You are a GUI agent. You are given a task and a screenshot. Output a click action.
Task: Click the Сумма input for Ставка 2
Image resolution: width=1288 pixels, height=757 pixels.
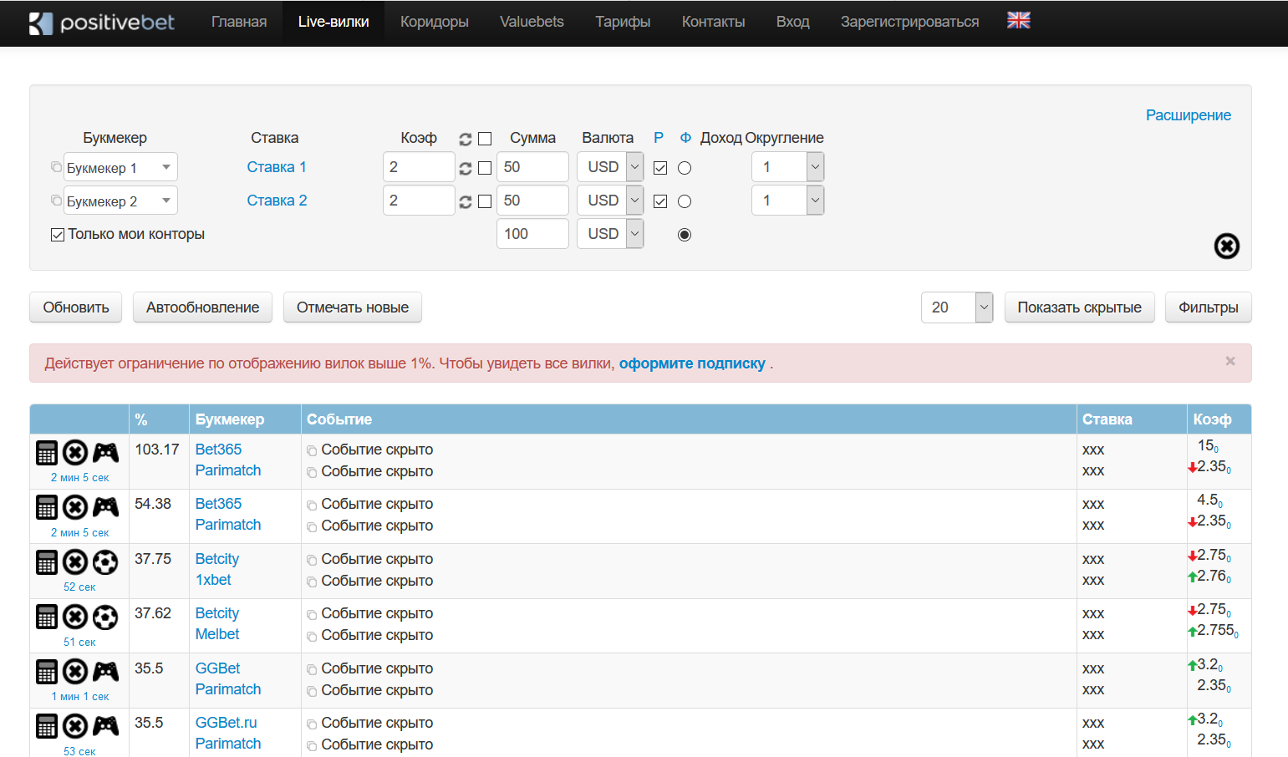(532, 201)
